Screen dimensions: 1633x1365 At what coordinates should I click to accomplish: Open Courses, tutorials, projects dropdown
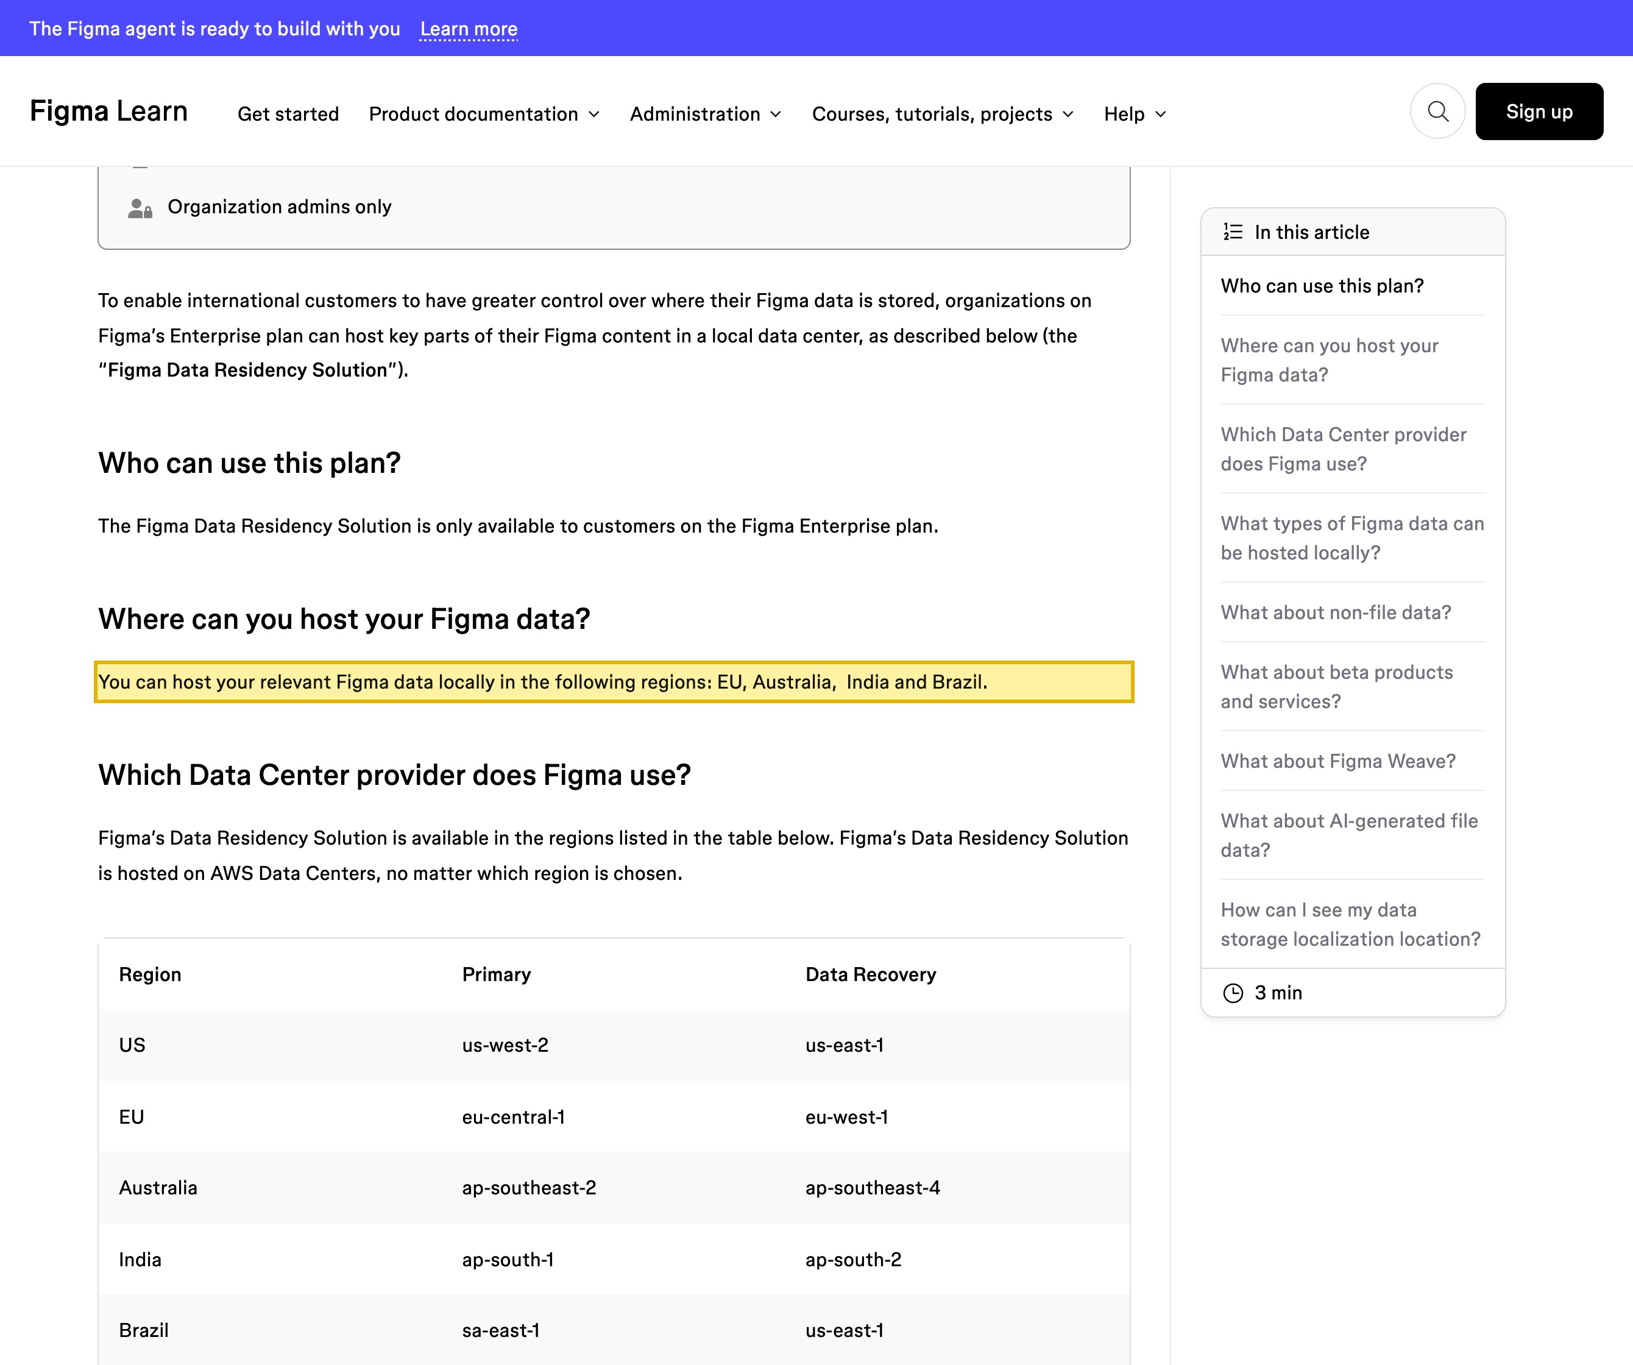point(943,113)
